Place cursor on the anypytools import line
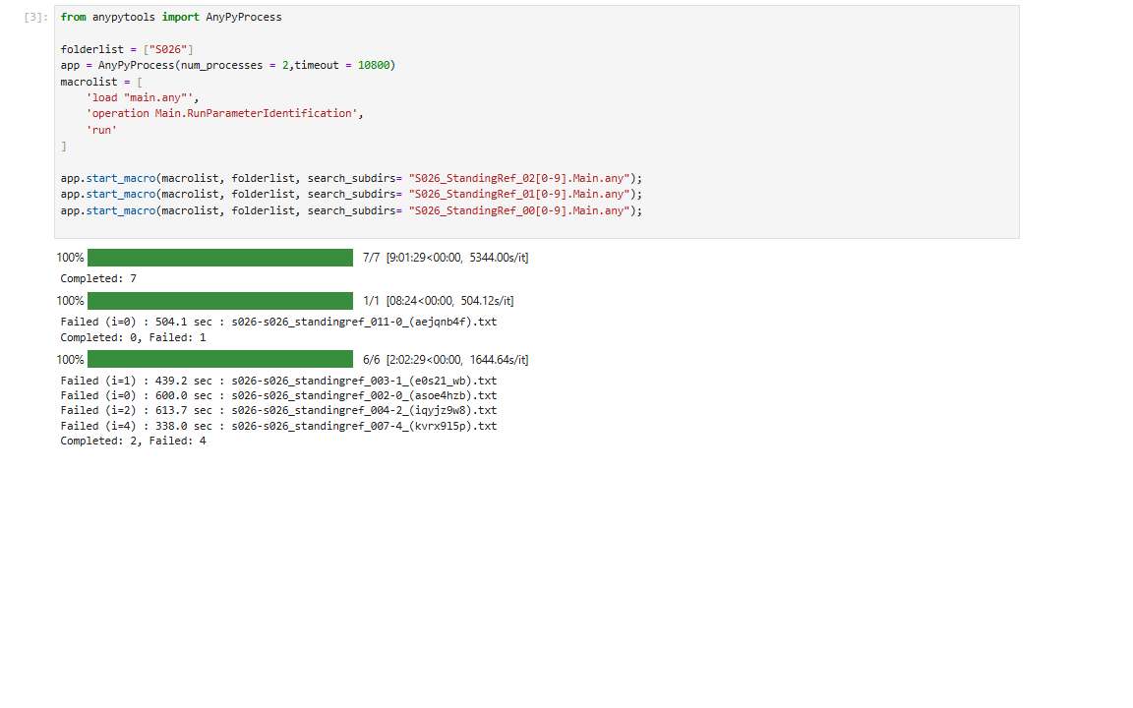 171,18
